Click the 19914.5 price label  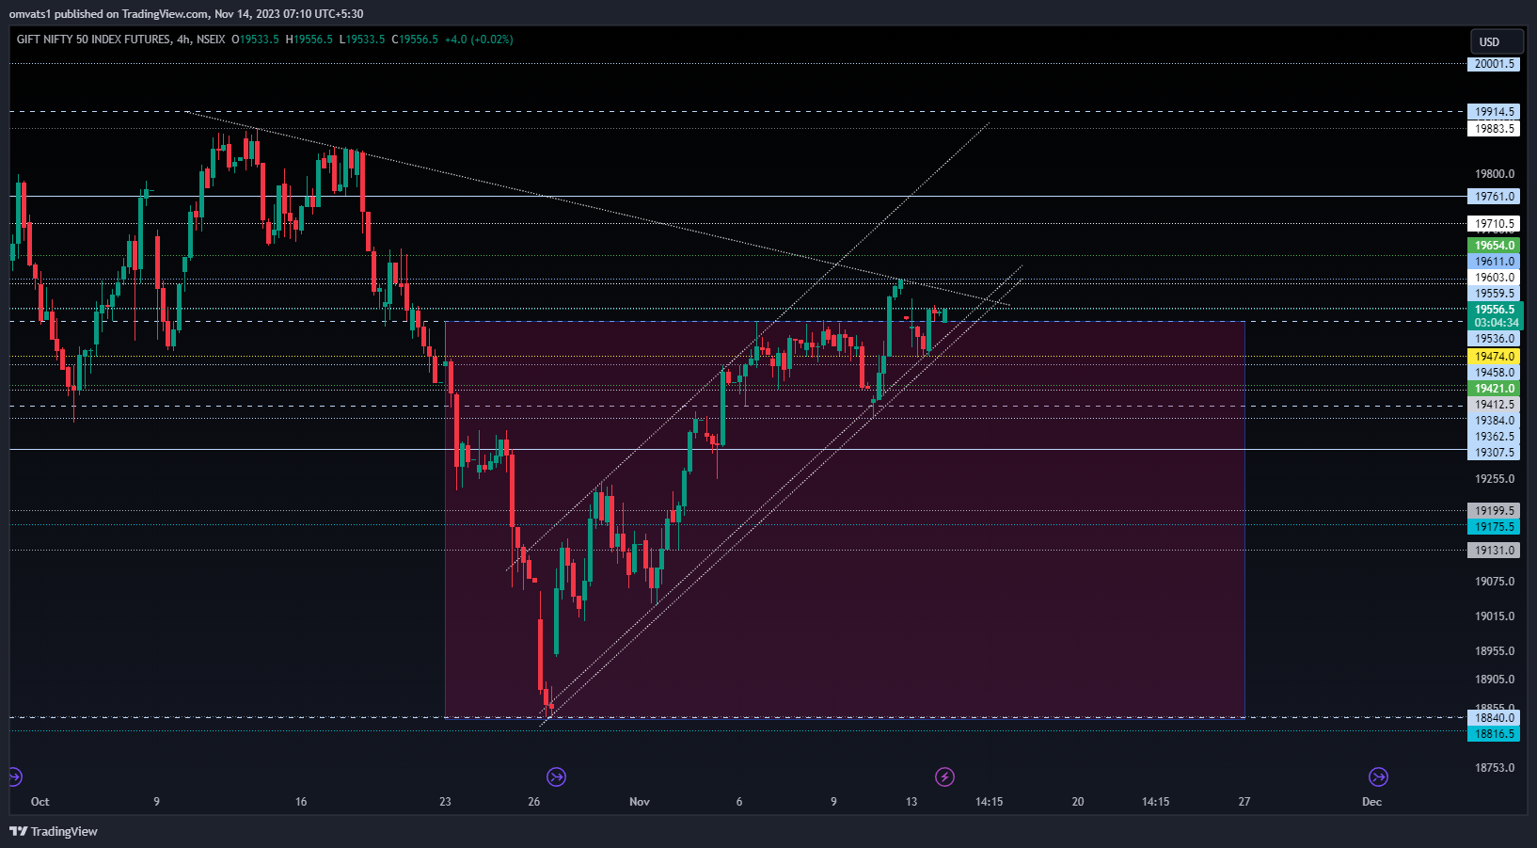tap(1494, 112)
